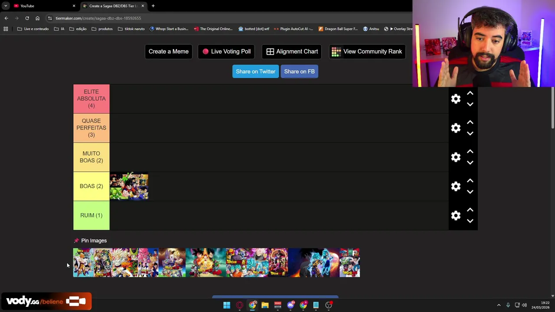
Task: View site information icon in address bar
Action: point(50,18)
